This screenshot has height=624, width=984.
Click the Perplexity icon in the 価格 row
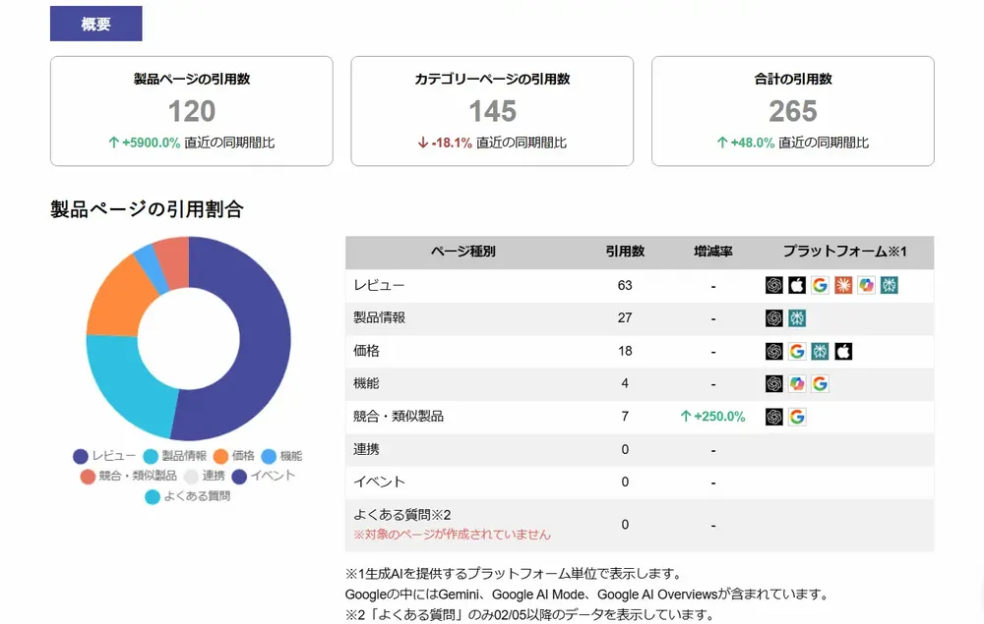click(820, 351)
